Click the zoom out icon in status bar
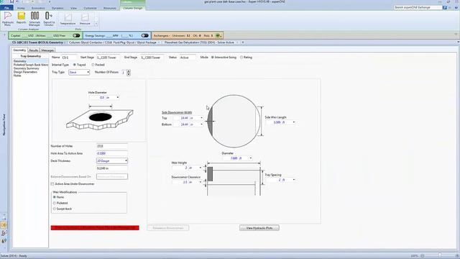The height and width of the screenshot is (259, 460). [423, 256]
